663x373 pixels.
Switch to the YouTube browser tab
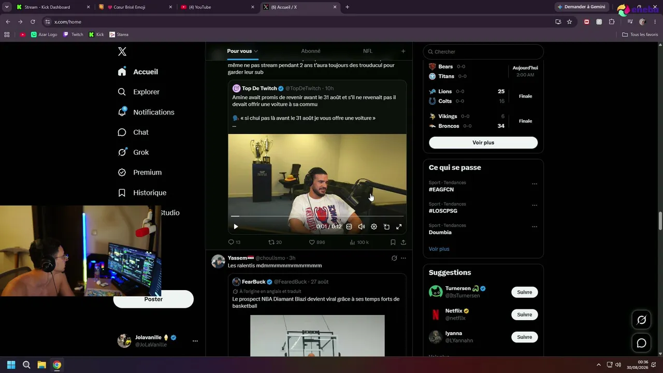tap(217, 7)
